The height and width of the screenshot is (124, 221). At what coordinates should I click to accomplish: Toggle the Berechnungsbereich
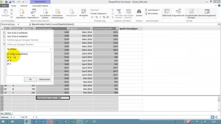click(207, 13)
